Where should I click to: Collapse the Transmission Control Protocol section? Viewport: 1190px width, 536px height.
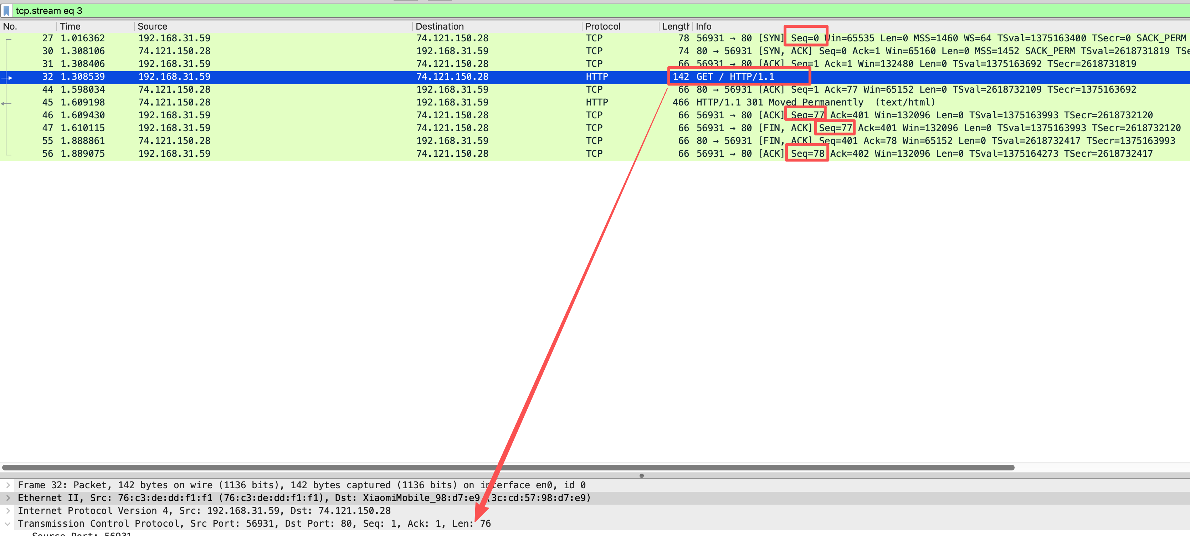tap(8, 524)
